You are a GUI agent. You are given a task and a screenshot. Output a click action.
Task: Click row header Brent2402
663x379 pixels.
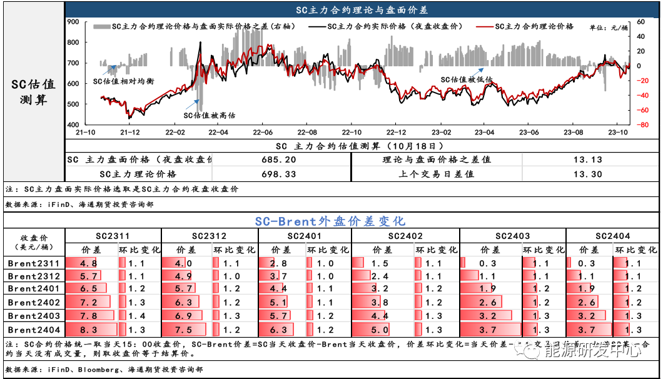point(34,303)
